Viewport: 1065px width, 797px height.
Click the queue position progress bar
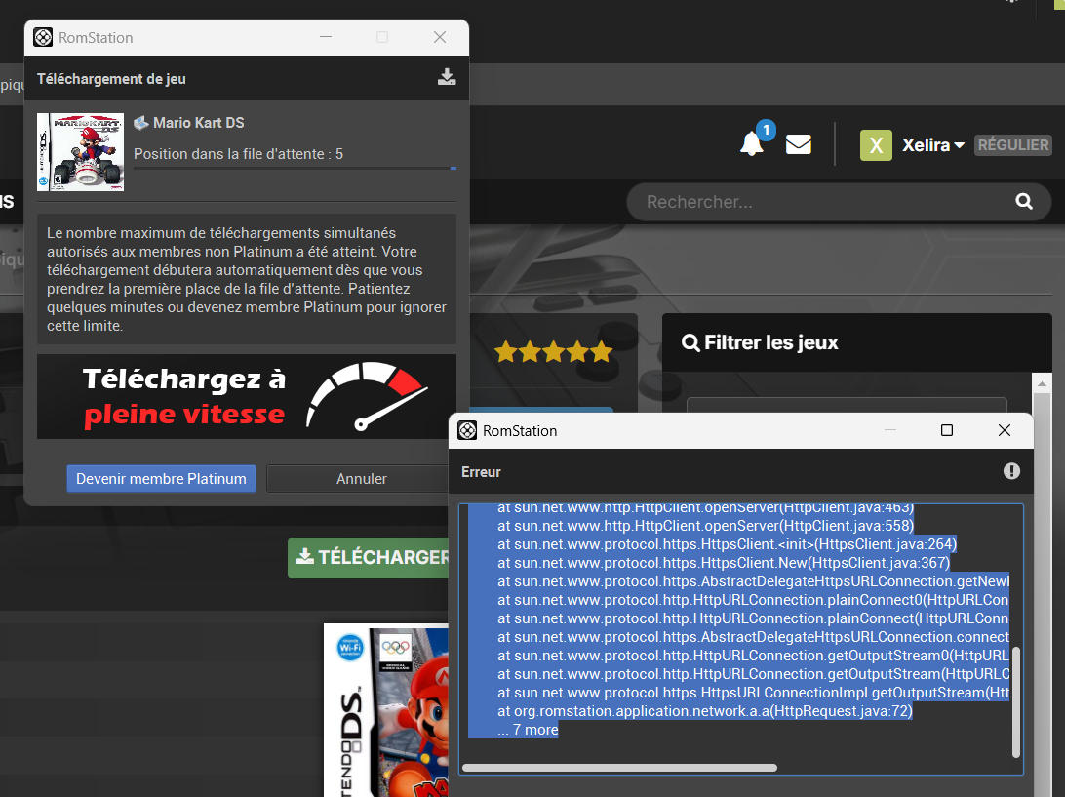click(295, 169)
